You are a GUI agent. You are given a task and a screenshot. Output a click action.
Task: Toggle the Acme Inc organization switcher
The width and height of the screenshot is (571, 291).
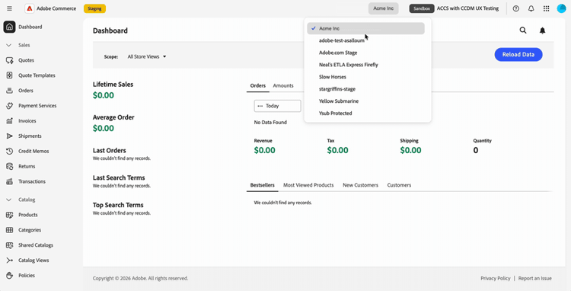tap(384, 8)
